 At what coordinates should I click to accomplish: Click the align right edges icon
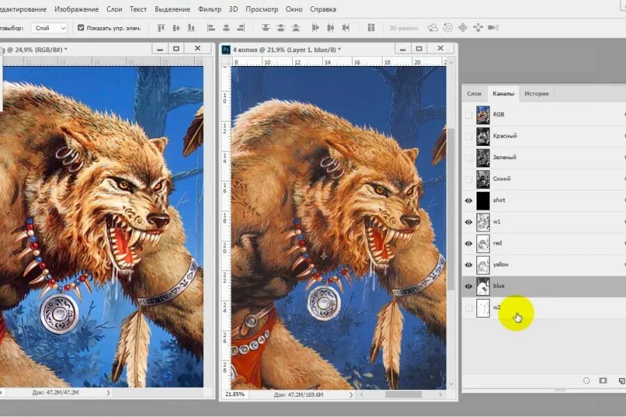[241, 28]
